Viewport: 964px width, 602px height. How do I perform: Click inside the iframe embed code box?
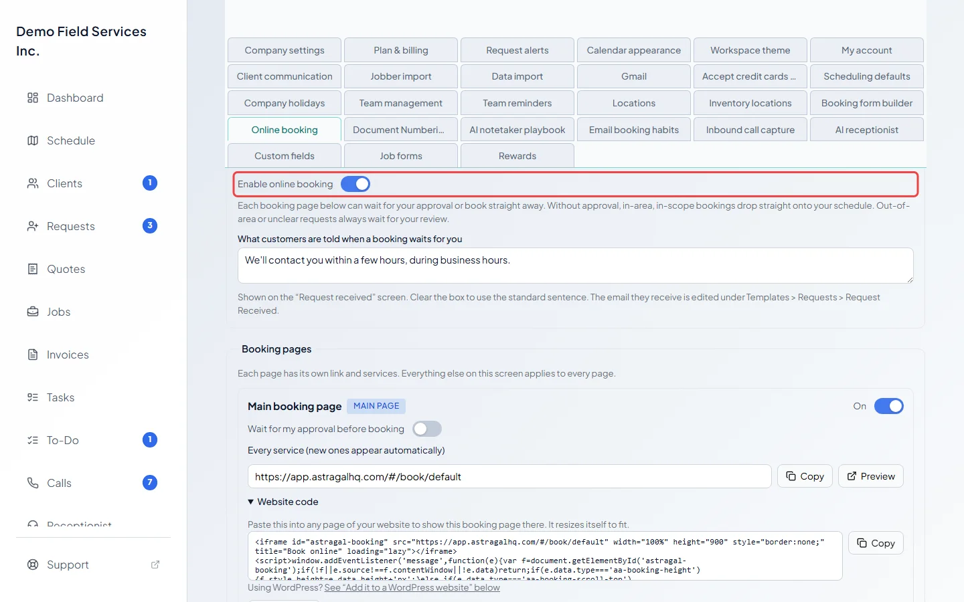pyautogui.click(x=545, y=556)
